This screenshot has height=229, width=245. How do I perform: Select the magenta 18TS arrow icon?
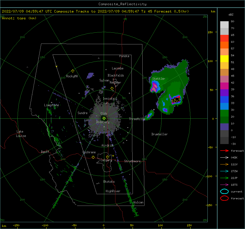pyautogui.click(x=224, y=185)
